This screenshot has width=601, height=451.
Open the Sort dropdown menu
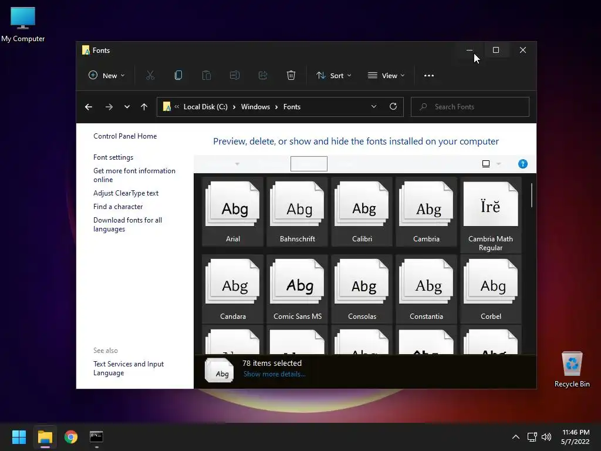[x=334, y=76]
